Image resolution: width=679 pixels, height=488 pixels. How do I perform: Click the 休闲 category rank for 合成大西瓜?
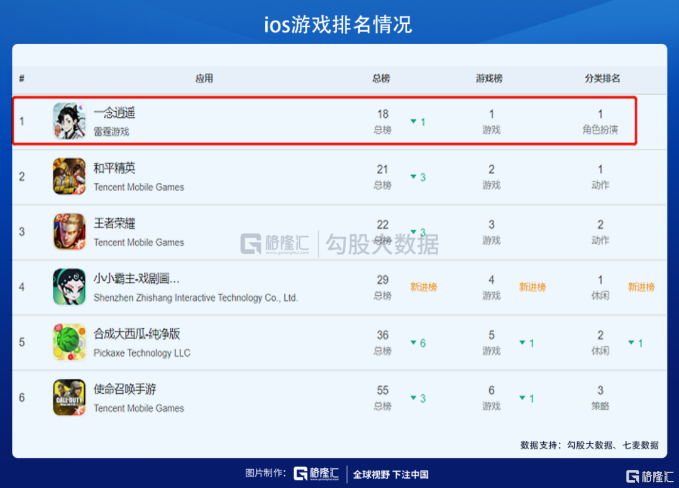[x=600, y=343]
